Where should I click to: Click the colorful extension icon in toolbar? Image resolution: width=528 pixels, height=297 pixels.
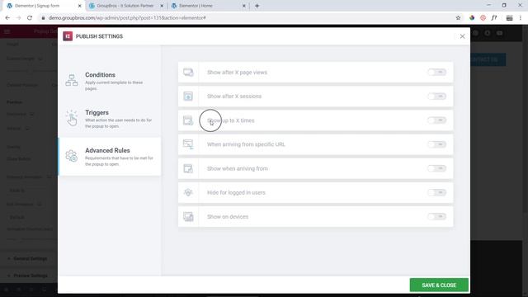click(x=472, y=18)
